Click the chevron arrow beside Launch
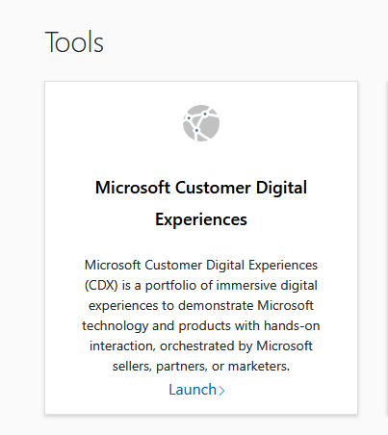This screenshot has height=435, width=388. 221,391
